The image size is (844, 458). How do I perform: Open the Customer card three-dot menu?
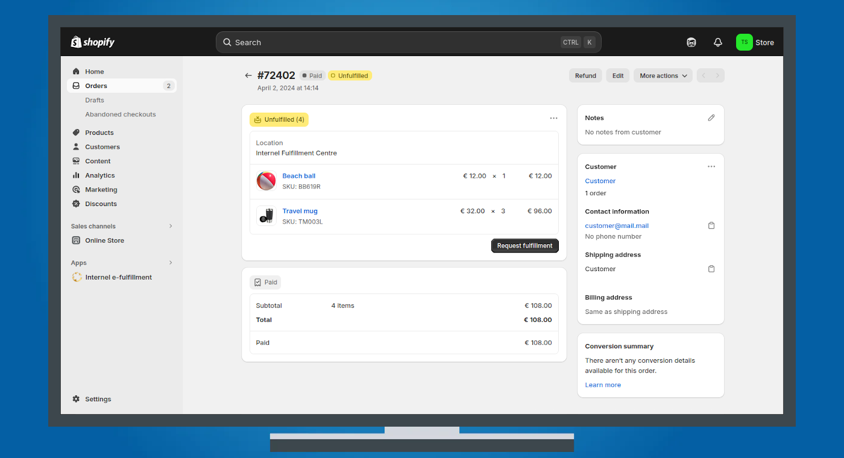coord(711,167)
